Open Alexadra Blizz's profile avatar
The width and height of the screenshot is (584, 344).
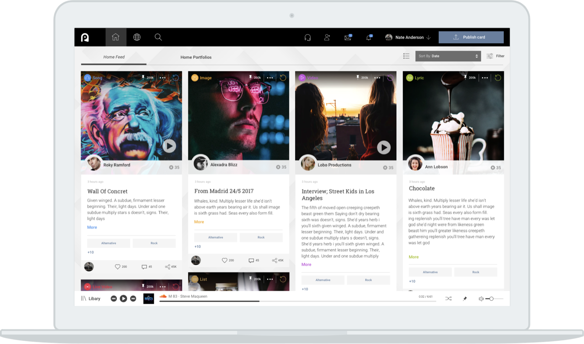pos(201,163)
